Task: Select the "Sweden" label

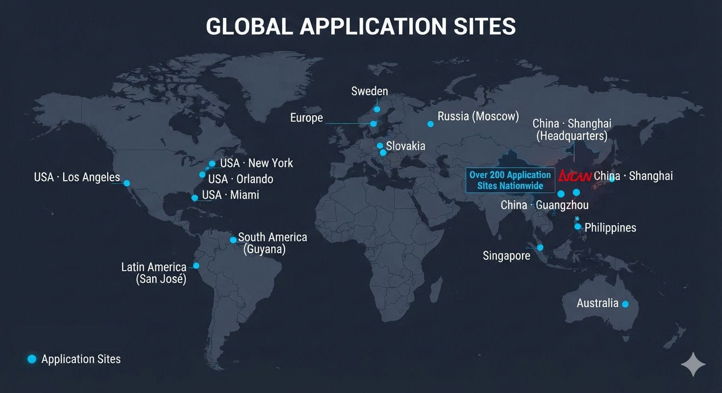Action: coord(370,91)
